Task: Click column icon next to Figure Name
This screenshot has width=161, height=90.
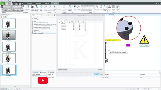Action: pos(69,22)
